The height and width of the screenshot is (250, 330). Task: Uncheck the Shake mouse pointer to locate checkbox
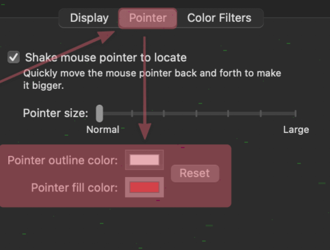pos(14,57)
